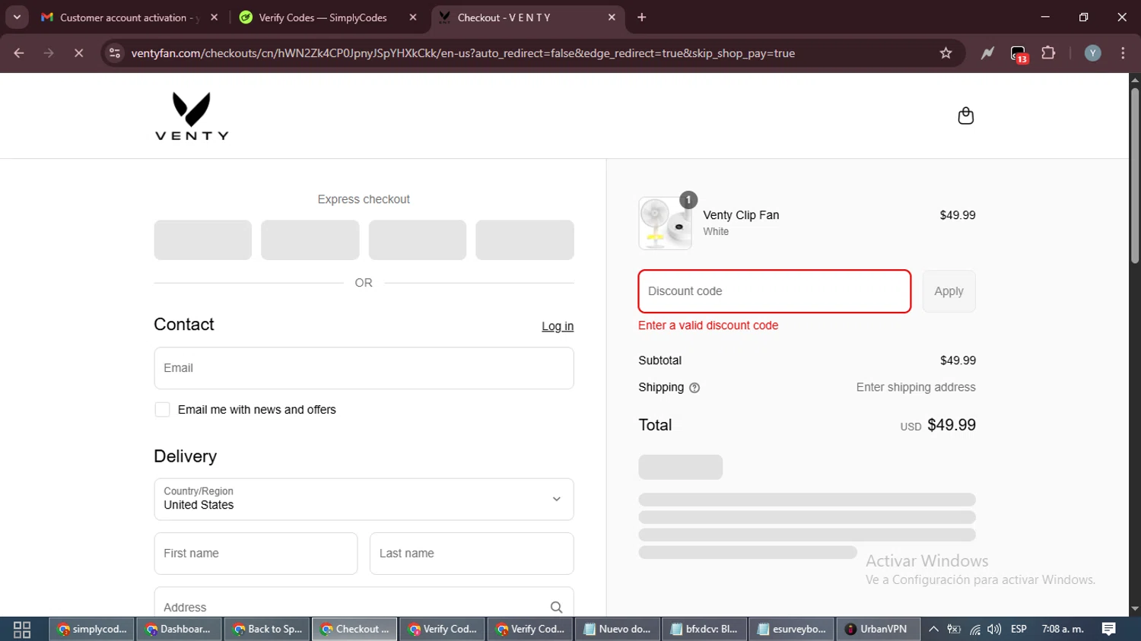Image resolution: width=1141 pixels, height=641 pixels.
Task: Click the VENTY logo
Action: coord(192,116)
